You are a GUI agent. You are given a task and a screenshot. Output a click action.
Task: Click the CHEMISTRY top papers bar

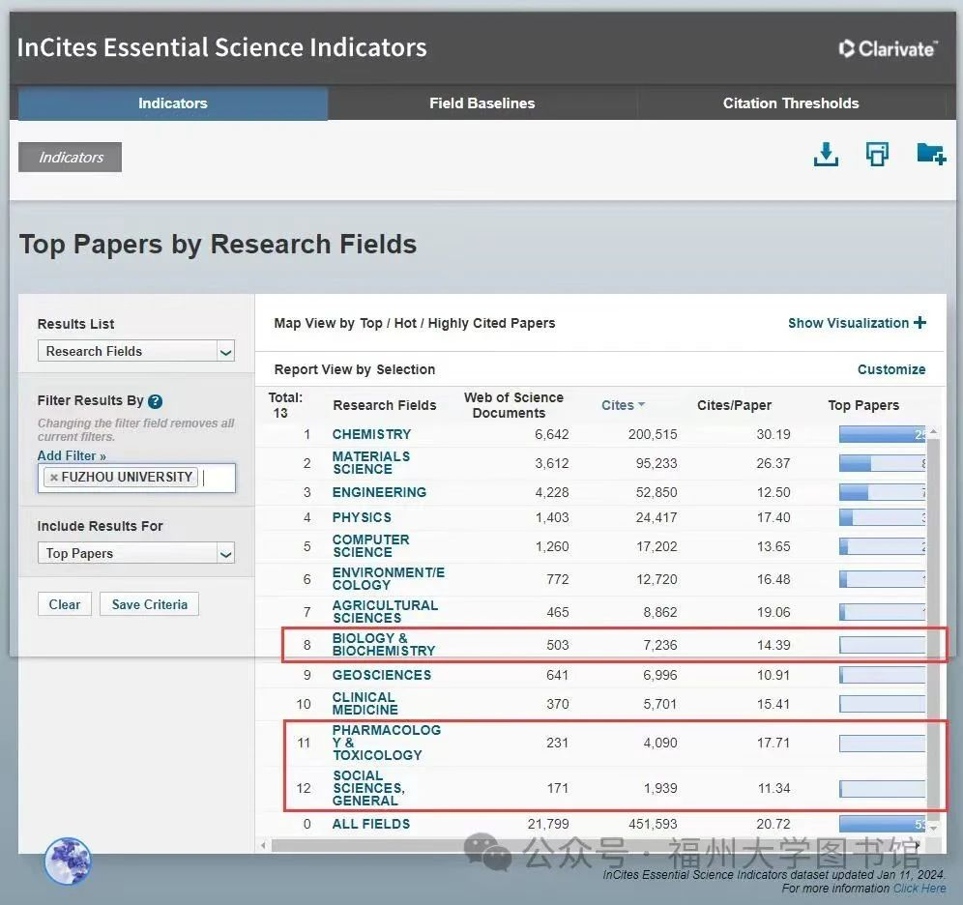point(882,435)
